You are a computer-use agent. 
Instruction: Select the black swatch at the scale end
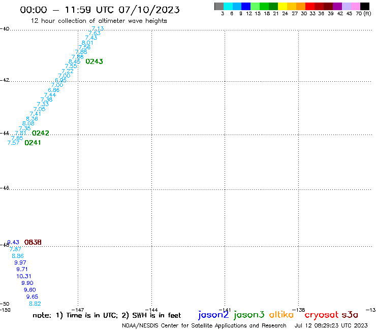[364, 6]
